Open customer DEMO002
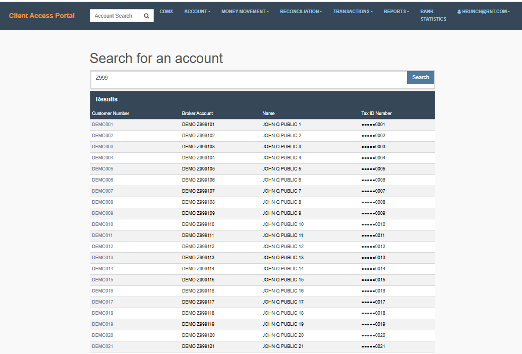This screenshot has height=354, width=522. [102, 136]
